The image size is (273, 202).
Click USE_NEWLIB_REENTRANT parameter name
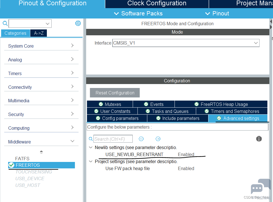tap(134, 154)
